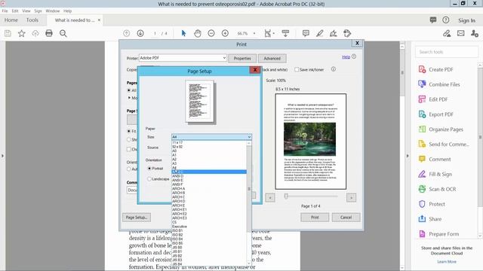Click the zoom out minus icon
Image resolution: width=483 pixels, height=271 pixels.
[211, 33]
